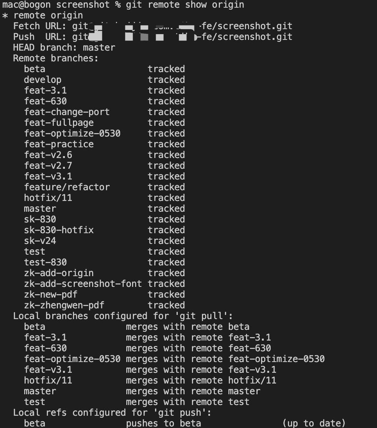
Task: Click the Fetch URL line's screenshot.git text
Action: coord(250,26)
